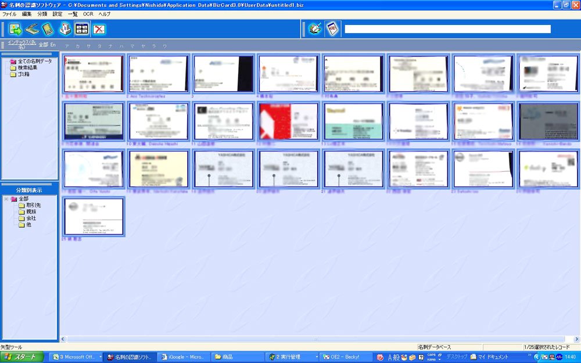Filter cards by the サ index letter
This screenshot has width=581, height=363.
pyautogui.click(x=89, y=46)
